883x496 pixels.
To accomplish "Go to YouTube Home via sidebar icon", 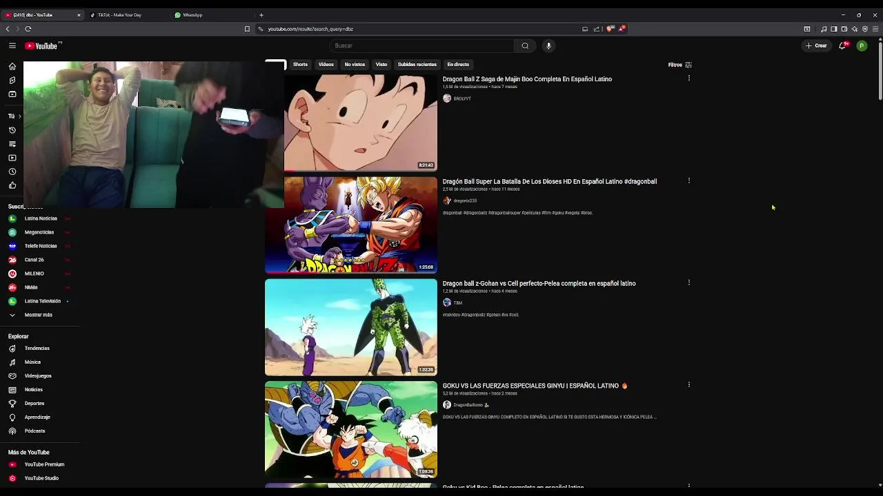I will tap(12, 66).
